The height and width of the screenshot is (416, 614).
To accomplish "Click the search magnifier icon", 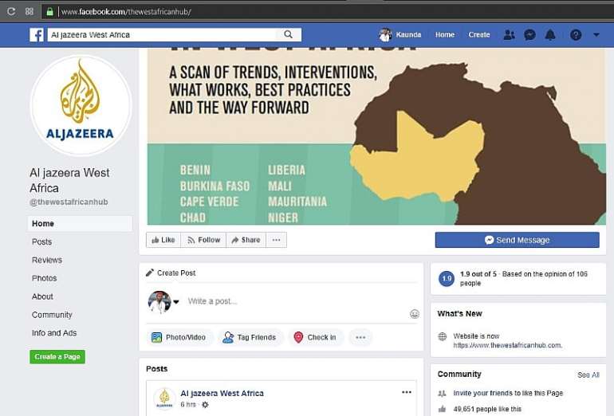I will click(288, 34).
